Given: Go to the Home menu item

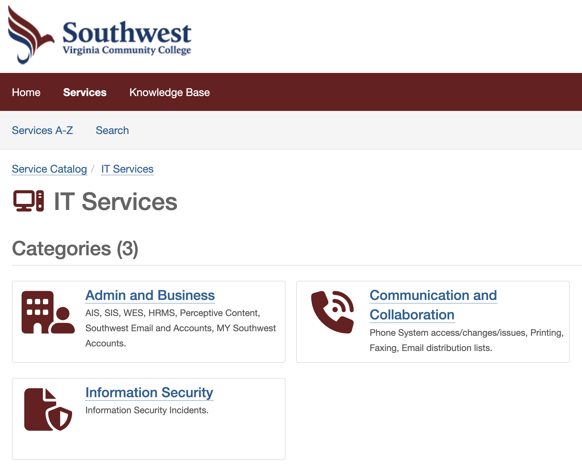Looking at the screenshot, I should [x=26, y=92].
